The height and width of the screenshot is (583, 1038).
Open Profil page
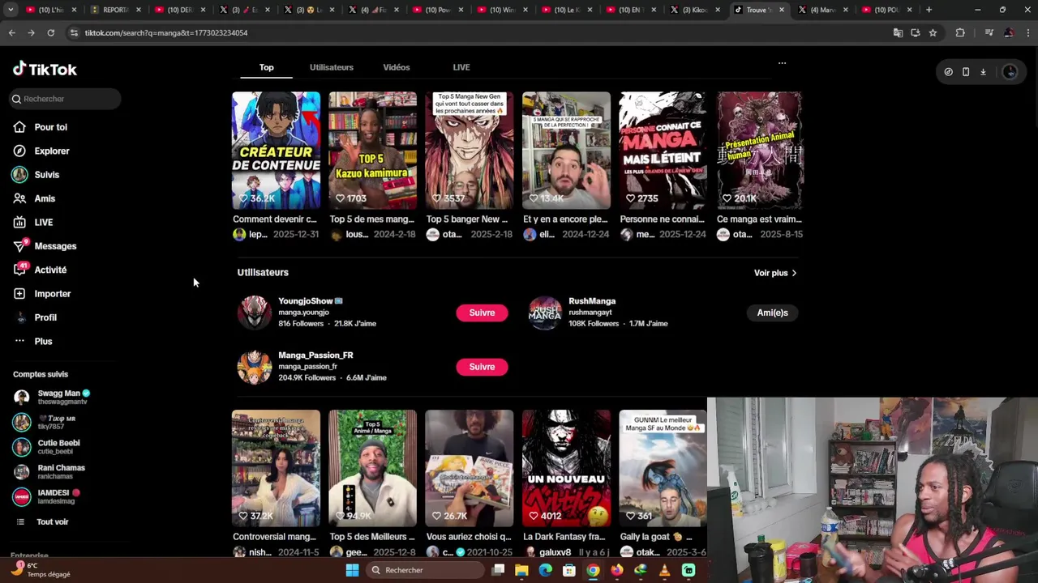pos(45,317)
